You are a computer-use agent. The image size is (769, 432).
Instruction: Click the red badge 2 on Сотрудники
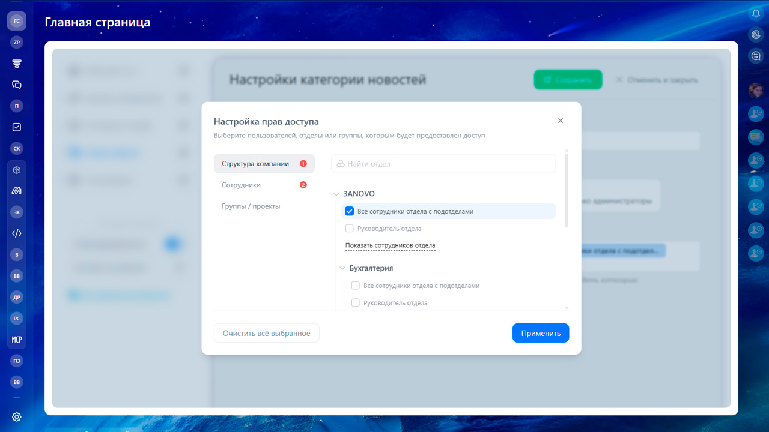point(303,185)
